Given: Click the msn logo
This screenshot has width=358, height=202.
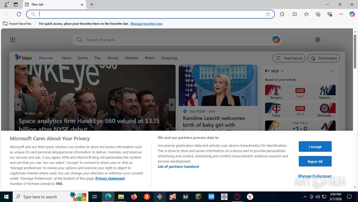Looking at the screenshot, I should 23,58.
